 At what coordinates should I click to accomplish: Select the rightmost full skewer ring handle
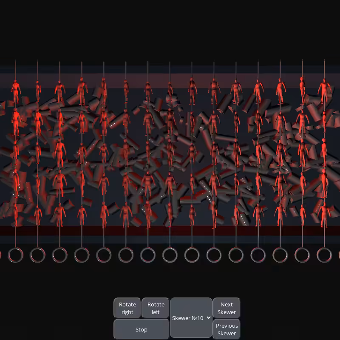coord(324,255)
